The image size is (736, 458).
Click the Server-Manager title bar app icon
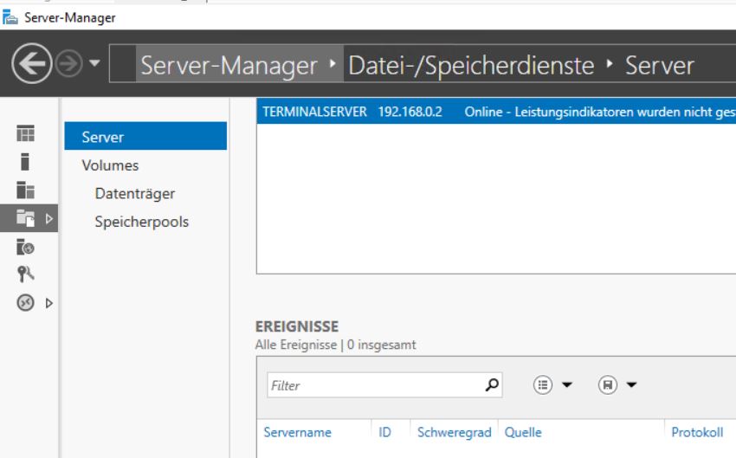click(x=10, y=17)
